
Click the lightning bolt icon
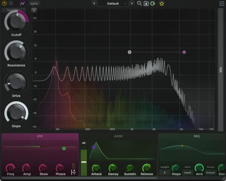11,3
